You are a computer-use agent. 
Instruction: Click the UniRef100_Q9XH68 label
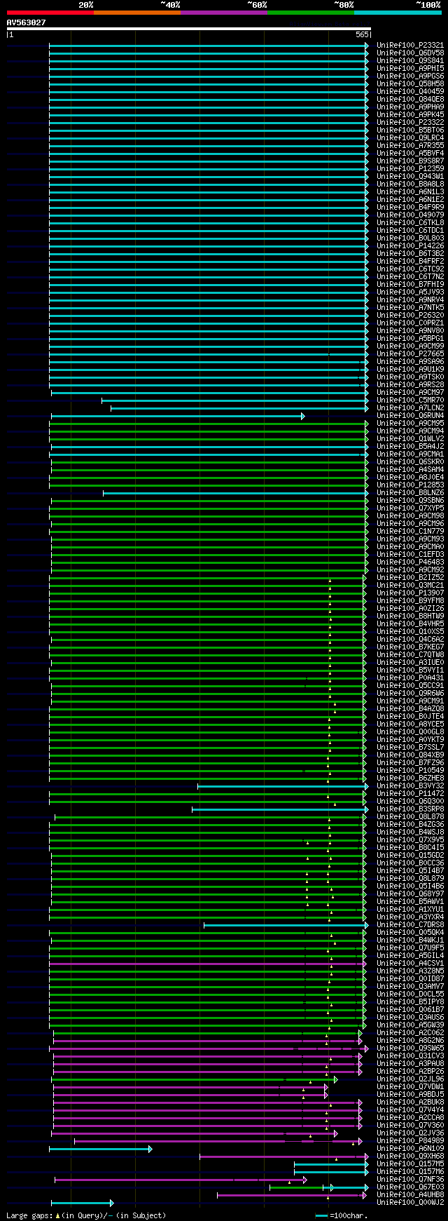tap(410, 1156)
